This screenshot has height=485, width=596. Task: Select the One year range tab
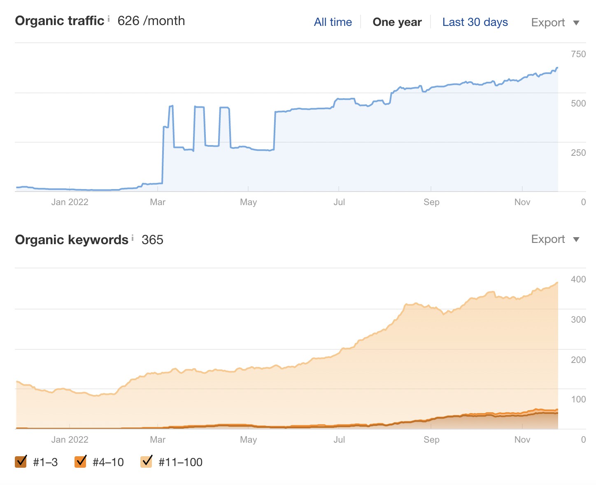point(397,22)
